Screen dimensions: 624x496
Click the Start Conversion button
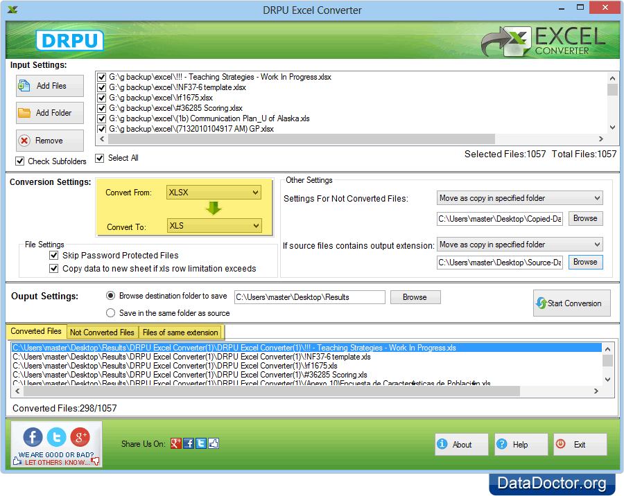pos(571,303)
